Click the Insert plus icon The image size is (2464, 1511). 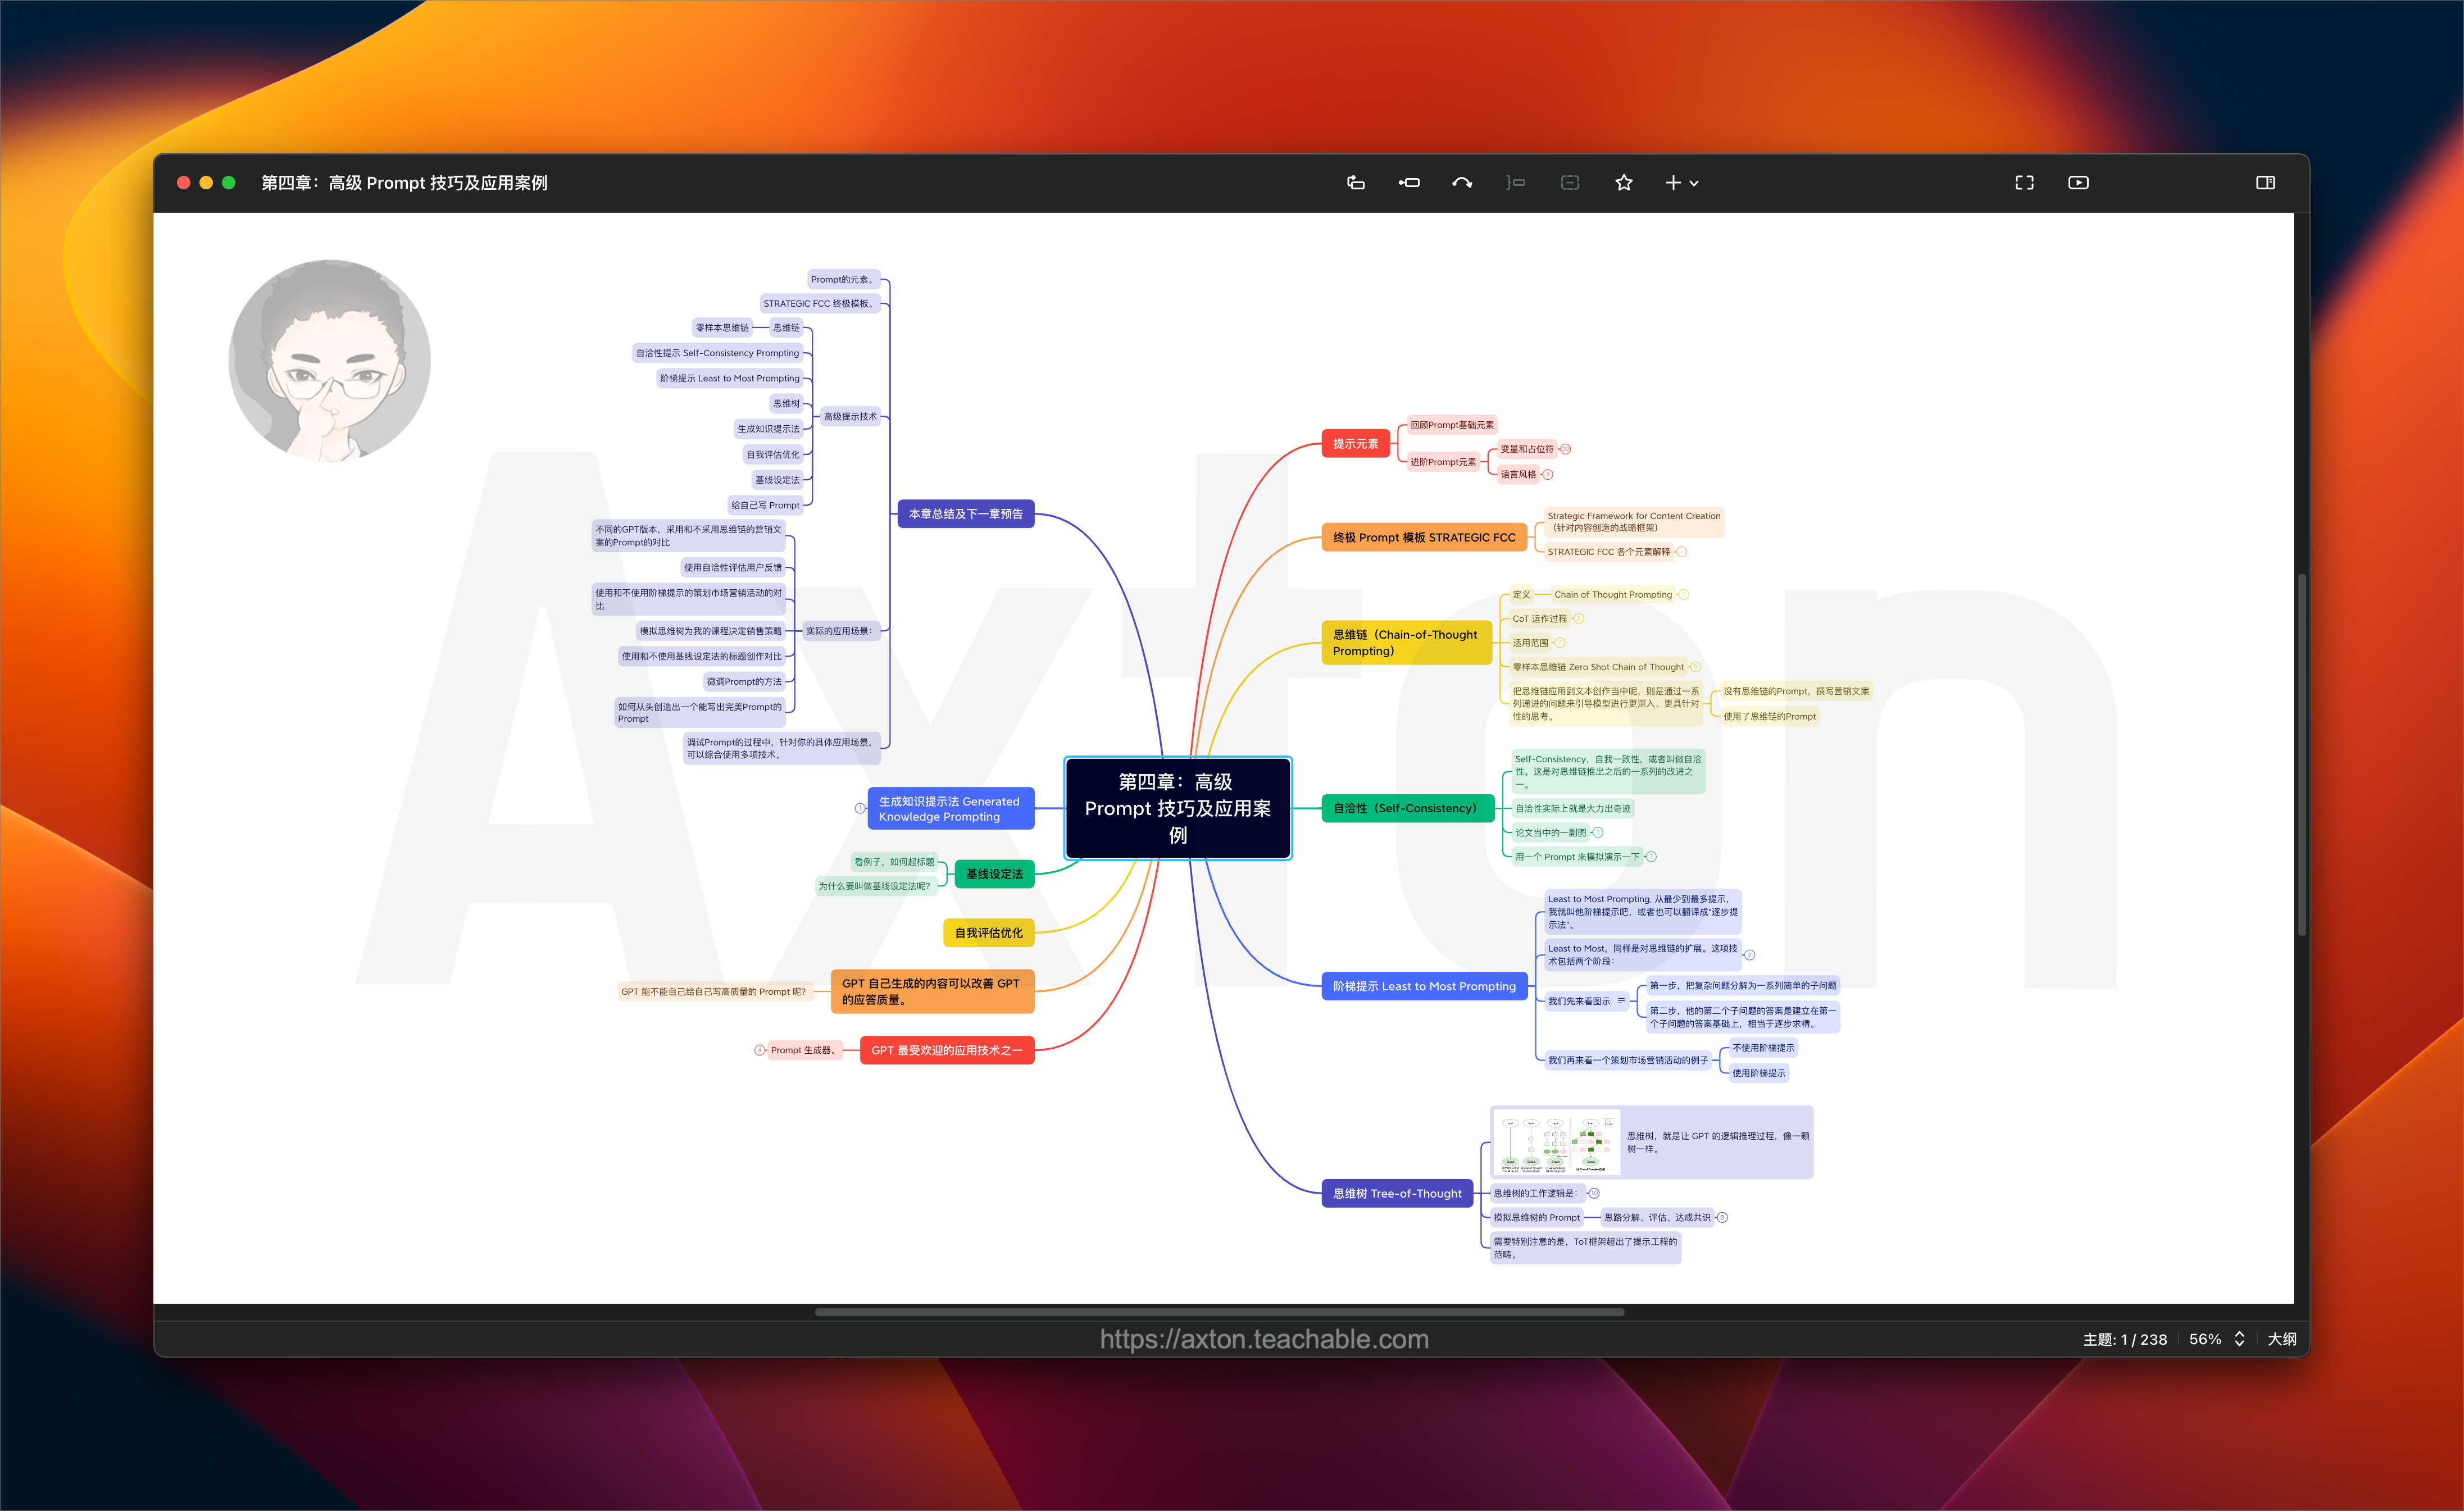pyautogui.click(x=1673, y=182)
